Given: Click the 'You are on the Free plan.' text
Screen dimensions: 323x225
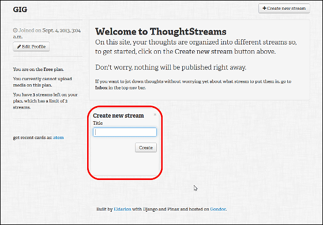Looking at the screenshot, I should [x=39, y=69].
